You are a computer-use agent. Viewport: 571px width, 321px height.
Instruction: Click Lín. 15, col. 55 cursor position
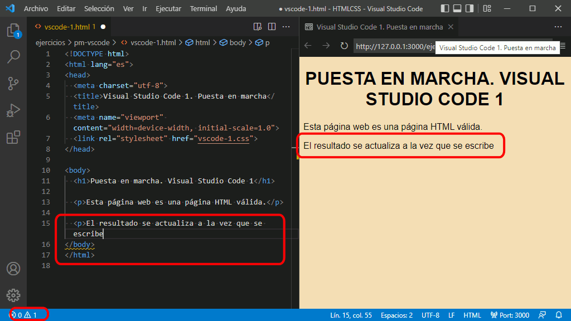(x=351, y=315)
